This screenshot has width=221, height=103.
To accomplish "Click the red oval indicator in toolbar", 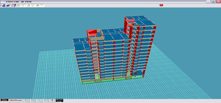I will pyautogui.click(x=161, y=5).
